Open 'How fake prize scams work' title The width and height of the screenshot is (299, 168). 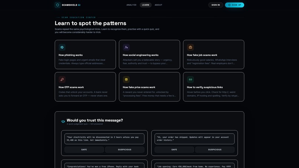(x=139, y=87)
